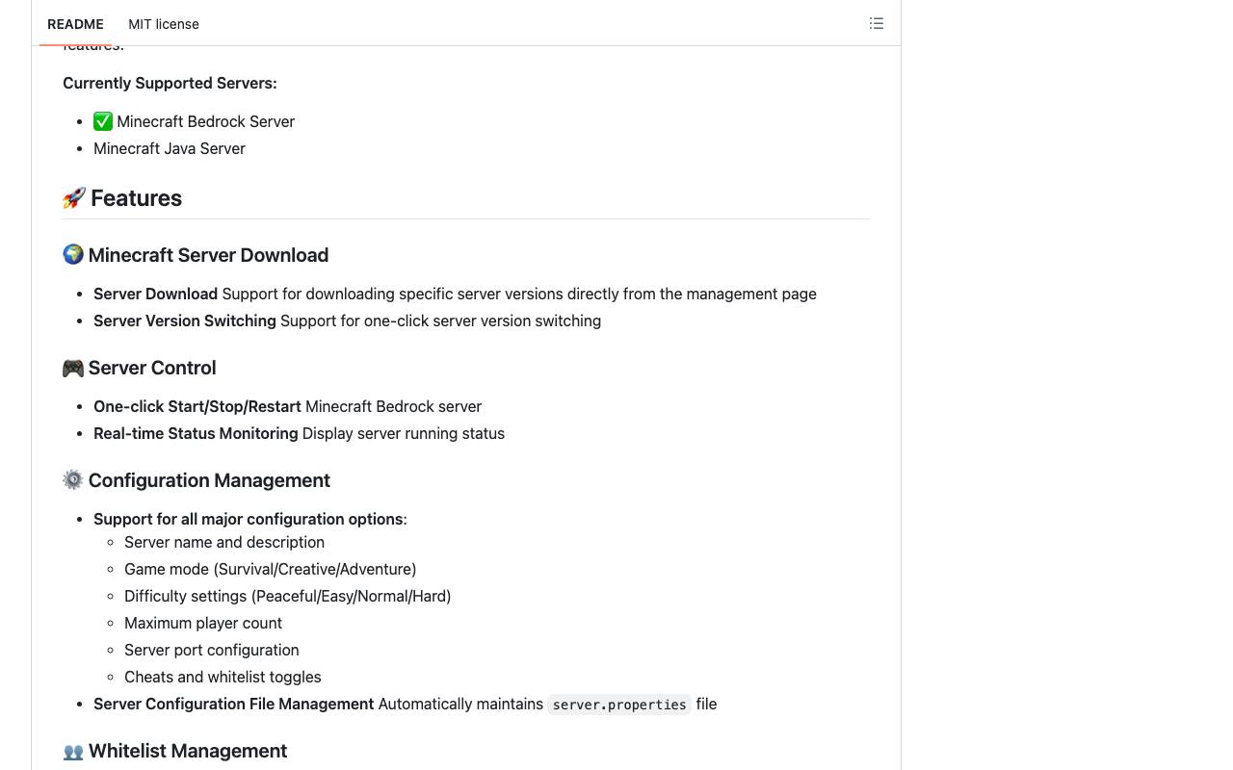The width and height of the screenshot is (1233, 770).
Task: Click the "server.properties" code snippet
Action: click(619, 705)
